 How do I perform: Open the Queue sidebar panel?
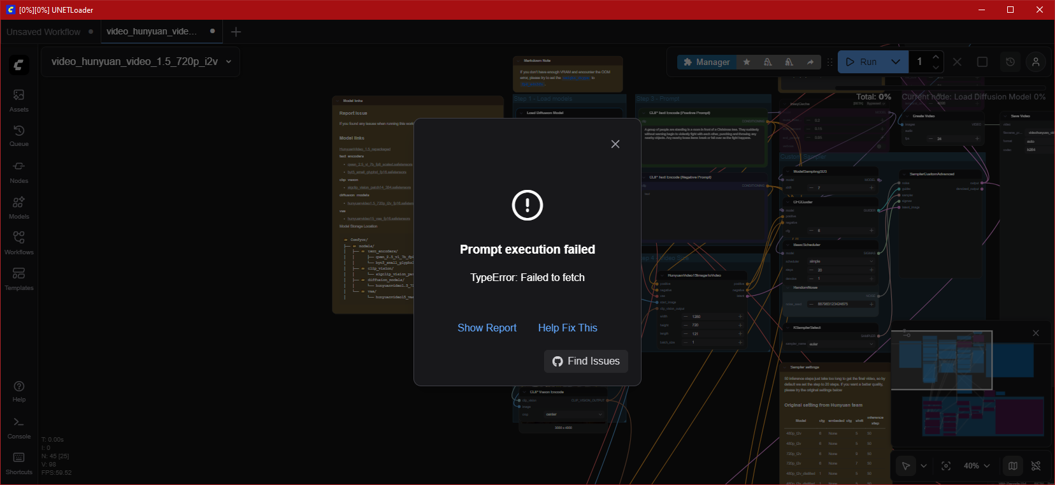[x=19, y=136]
